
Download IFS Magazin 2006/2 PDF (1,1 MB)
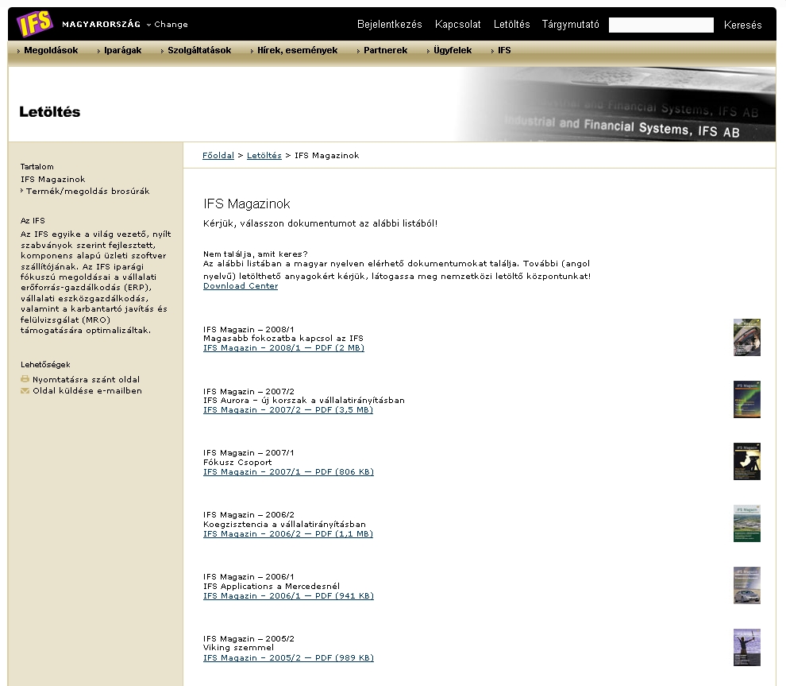(288, 534)
